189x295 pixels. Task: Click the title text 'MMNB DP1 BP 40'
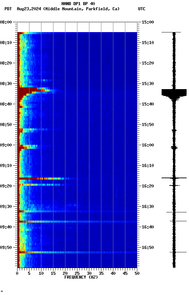tap(78, 4)
